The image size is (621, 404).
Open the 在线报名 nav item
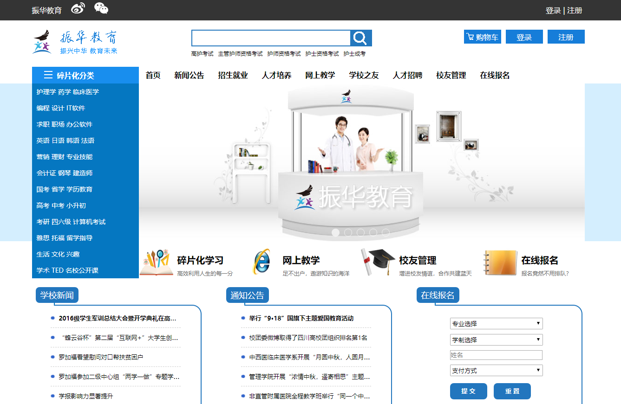pyautogui.click(x=495, y=75)
